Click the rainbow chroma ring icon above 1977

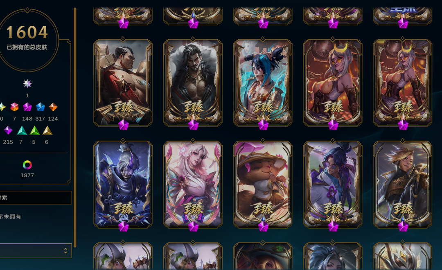click(27, 165)
